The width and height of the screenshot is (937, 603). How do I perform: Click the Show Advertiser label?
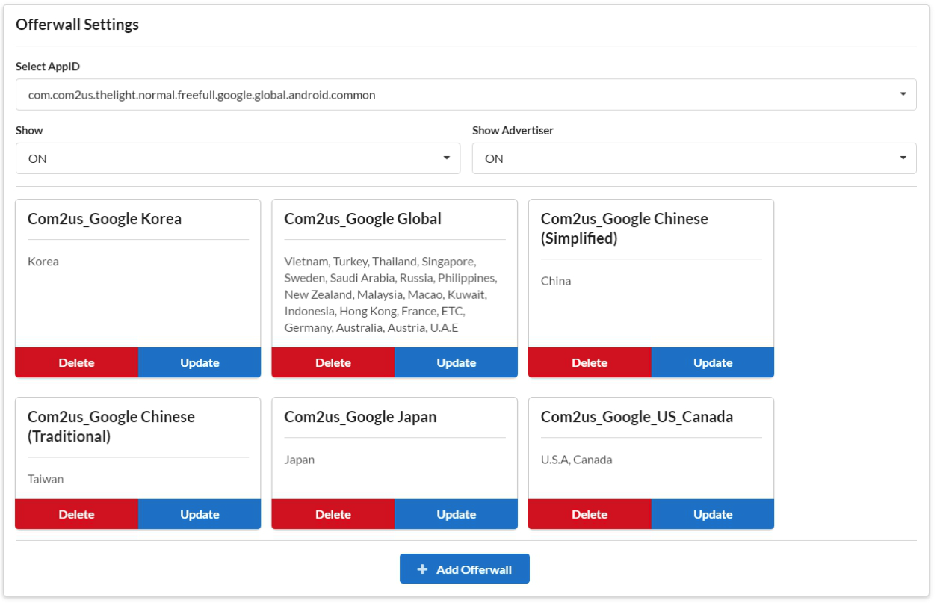click(x=513, y=130)
